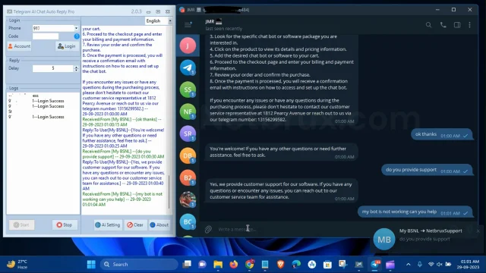Attach a file using the paperclip icon
The height and width of the screenshot is (273, 486).
coord(208,229)
